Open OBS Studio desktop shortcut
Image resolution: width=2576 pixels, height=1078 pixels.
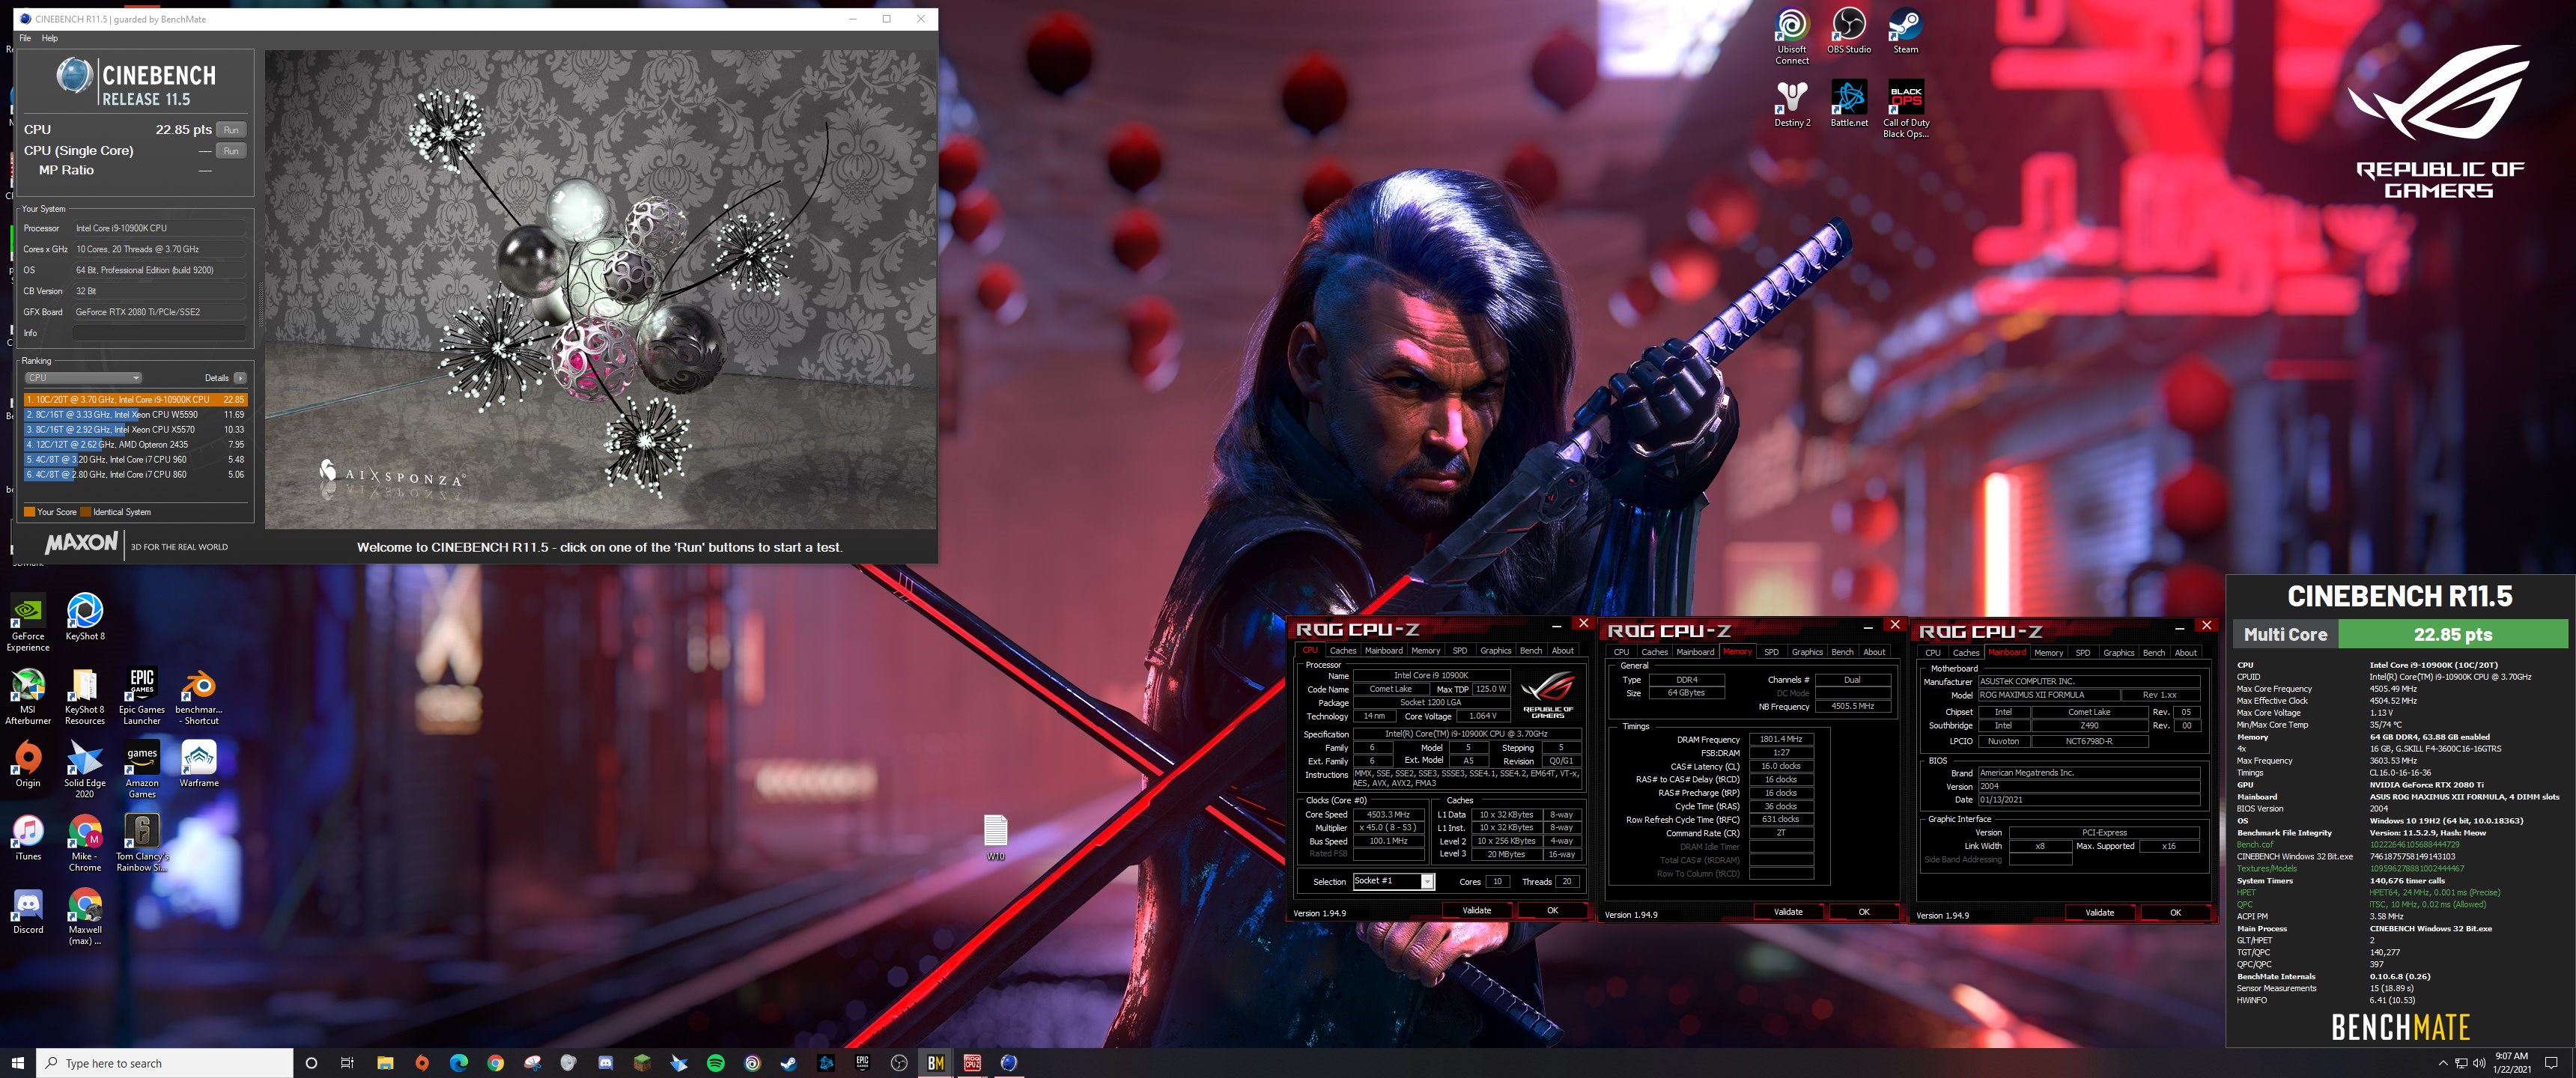point(1848,31)
